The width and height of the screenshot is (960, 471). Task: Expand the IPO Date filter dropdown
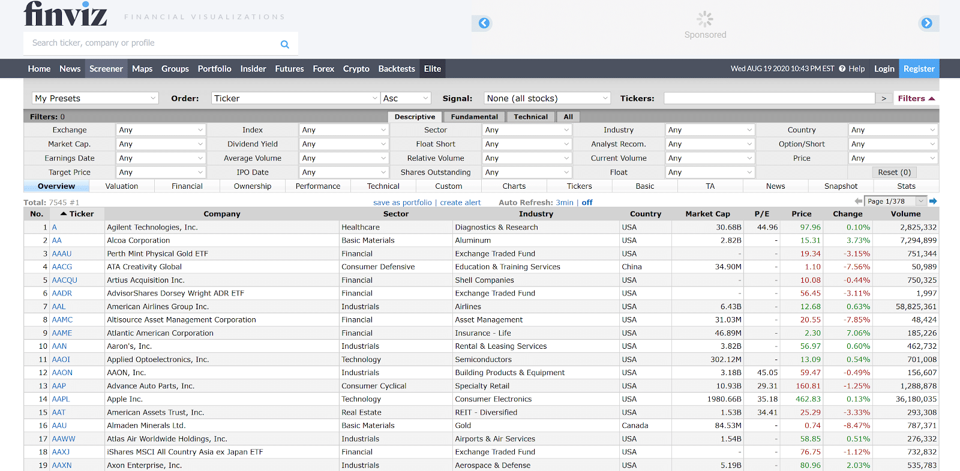(x=344, y=173)
